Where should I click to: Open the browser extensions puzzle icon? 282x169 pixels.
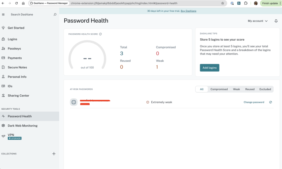246,3
